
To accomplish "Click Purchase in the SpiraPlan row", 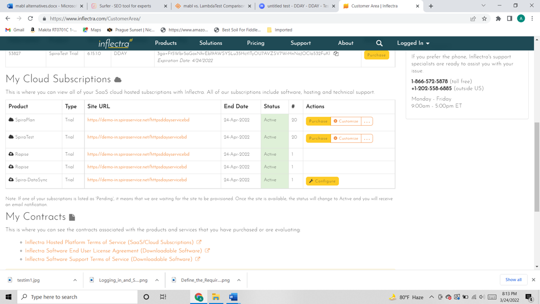I will (318, 121).
